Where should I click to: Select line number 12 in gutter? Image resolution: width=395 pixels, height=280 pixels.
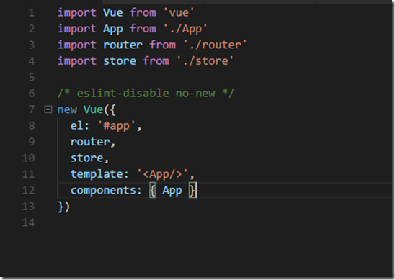[x=28, y=190]
